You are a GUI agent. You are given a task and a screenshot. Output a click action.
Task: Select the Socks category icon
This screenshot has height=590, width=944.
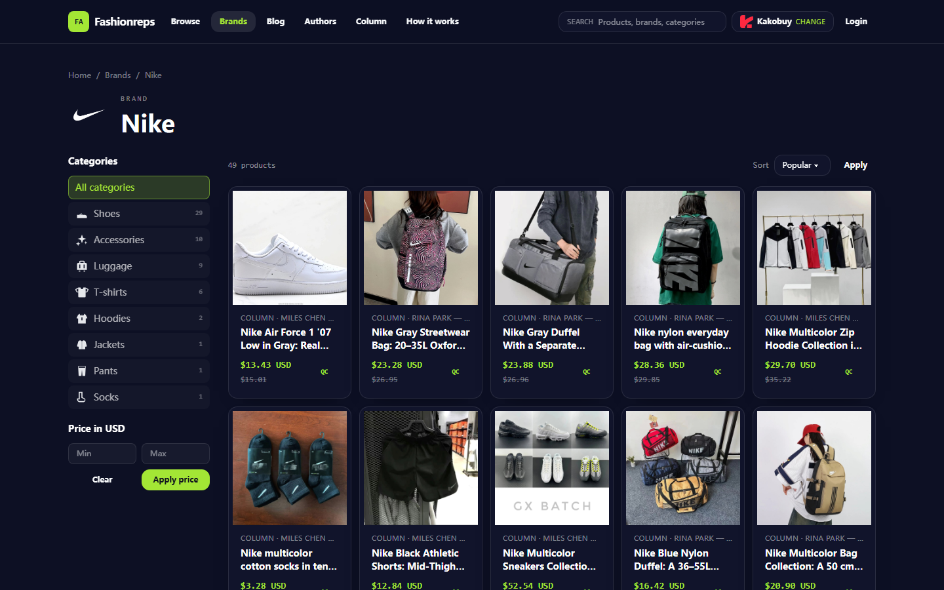82,397
